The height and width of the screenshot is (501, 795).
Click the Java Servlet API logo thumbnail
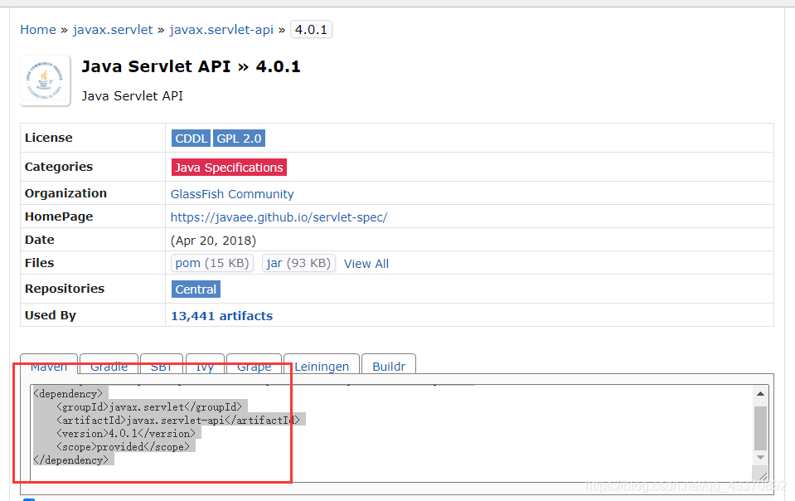pos(45,80)
